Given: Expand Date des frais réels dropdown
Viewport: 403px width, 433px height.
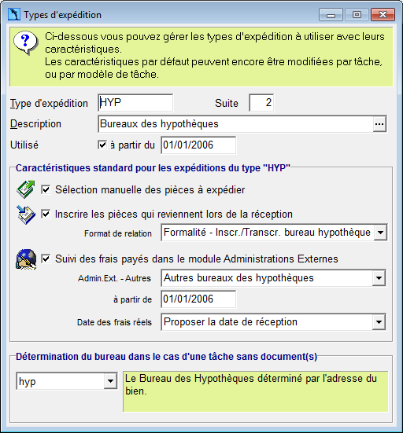Looking at the screenshot, I should 379,322.
